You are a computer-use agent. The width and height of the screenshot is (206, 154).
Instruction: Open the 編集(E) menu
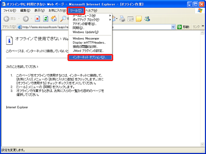(25, 11)
